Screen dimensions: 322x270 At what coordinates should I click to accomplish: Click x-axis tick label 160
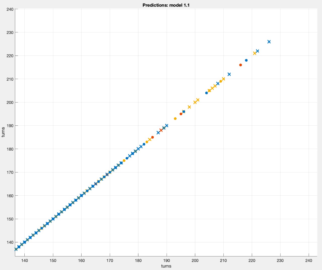(81, 260)
